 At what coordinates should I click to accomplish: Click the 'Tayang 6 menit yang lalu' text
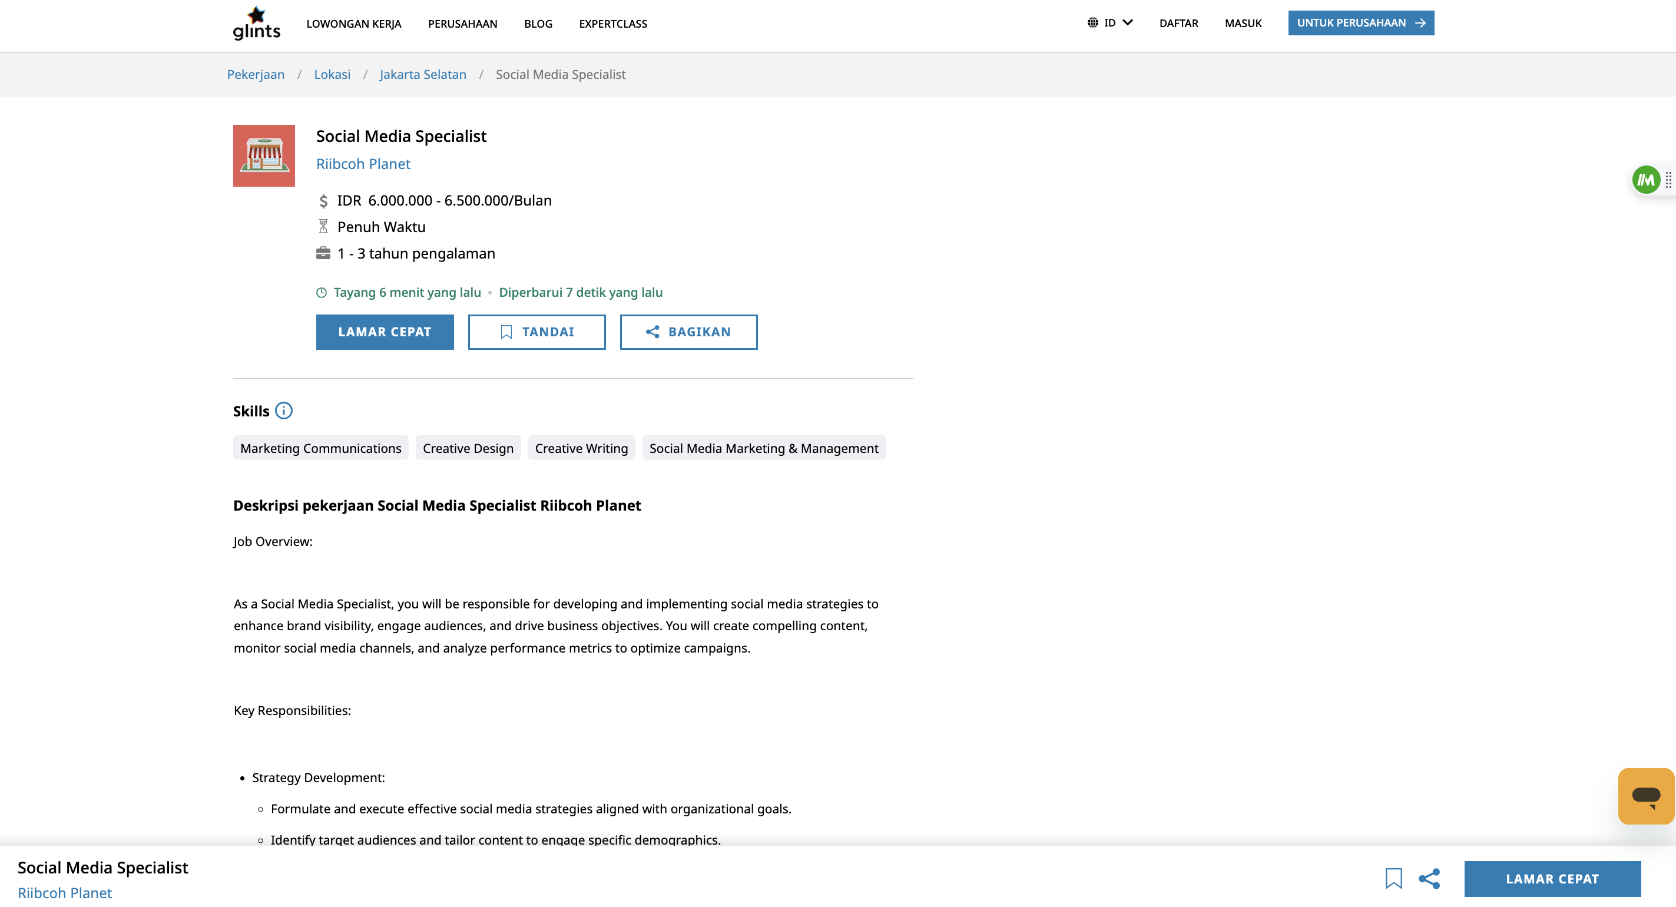click(x=408, y=292)
